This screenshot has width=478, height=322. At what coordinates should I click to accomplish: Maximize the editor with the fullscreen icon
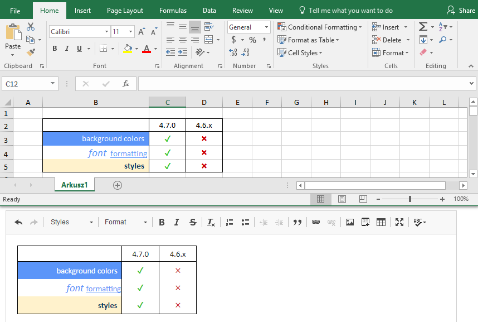pos(399,222)
